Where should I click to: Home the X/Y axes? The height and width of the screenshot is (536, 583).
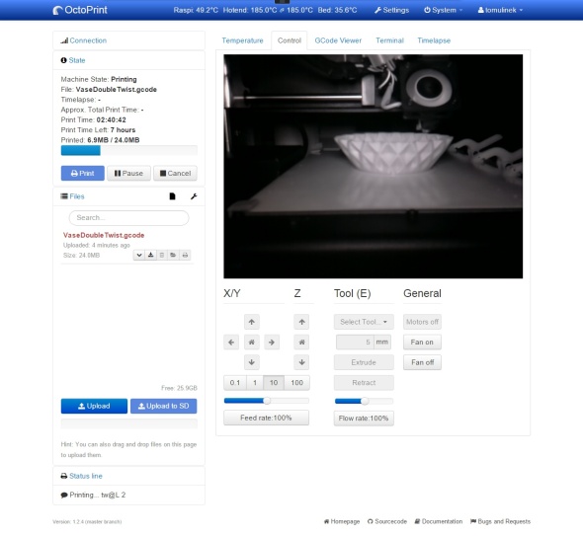pos(252,343)
